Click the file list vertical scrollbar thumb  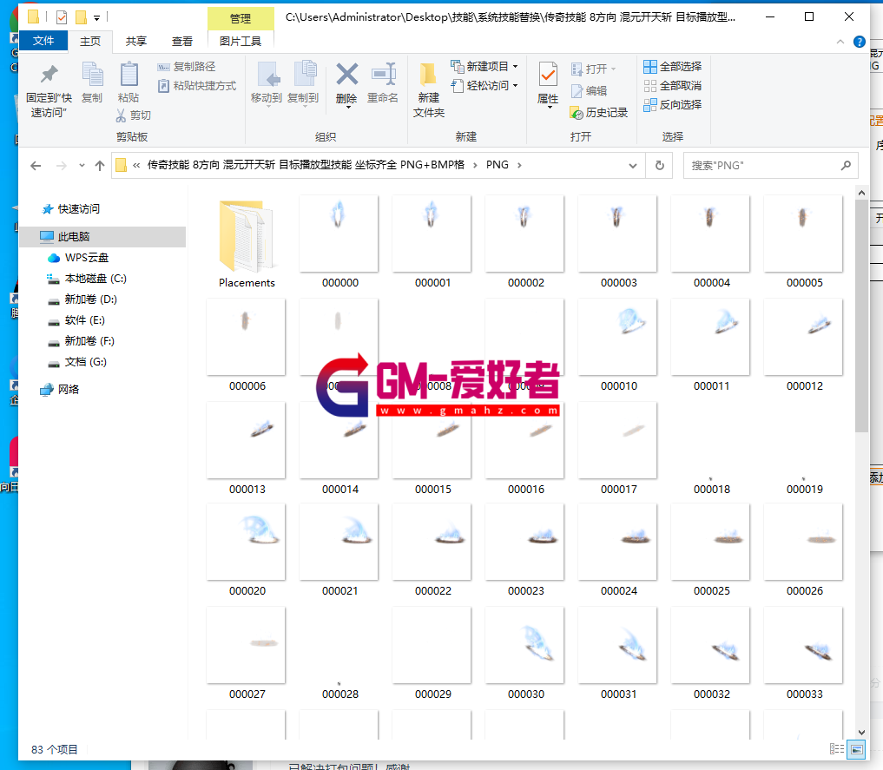coord(861,315)
